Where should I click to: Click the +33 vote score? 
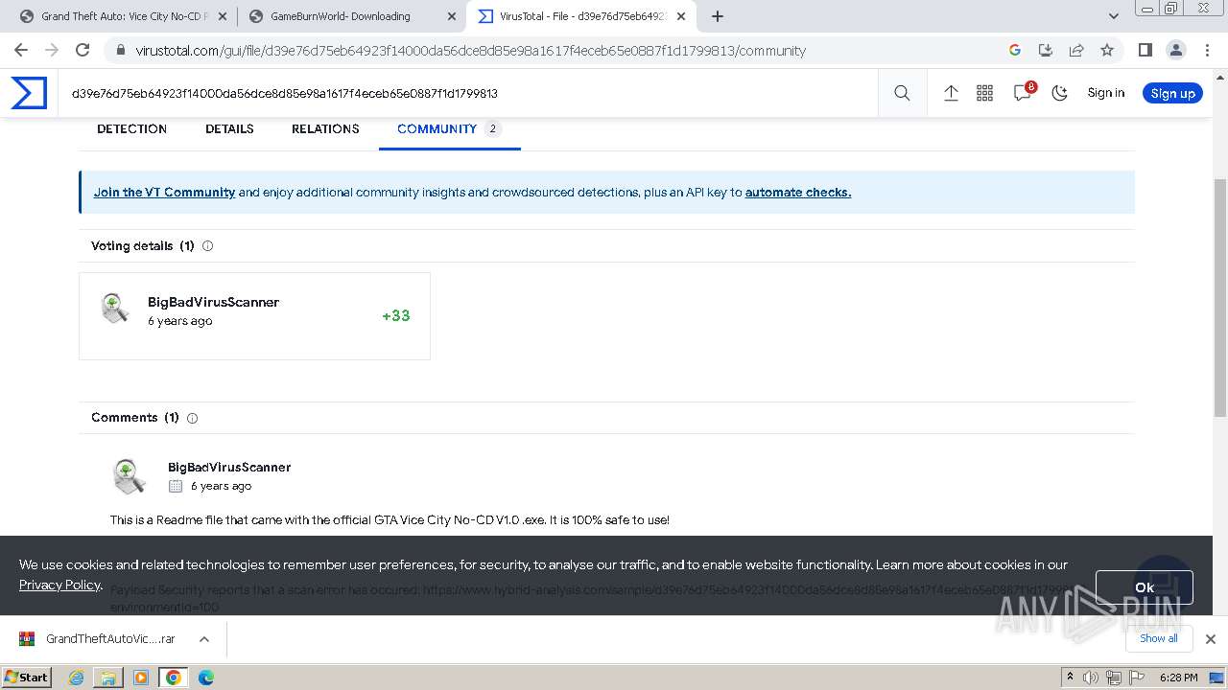click(395, 315)
